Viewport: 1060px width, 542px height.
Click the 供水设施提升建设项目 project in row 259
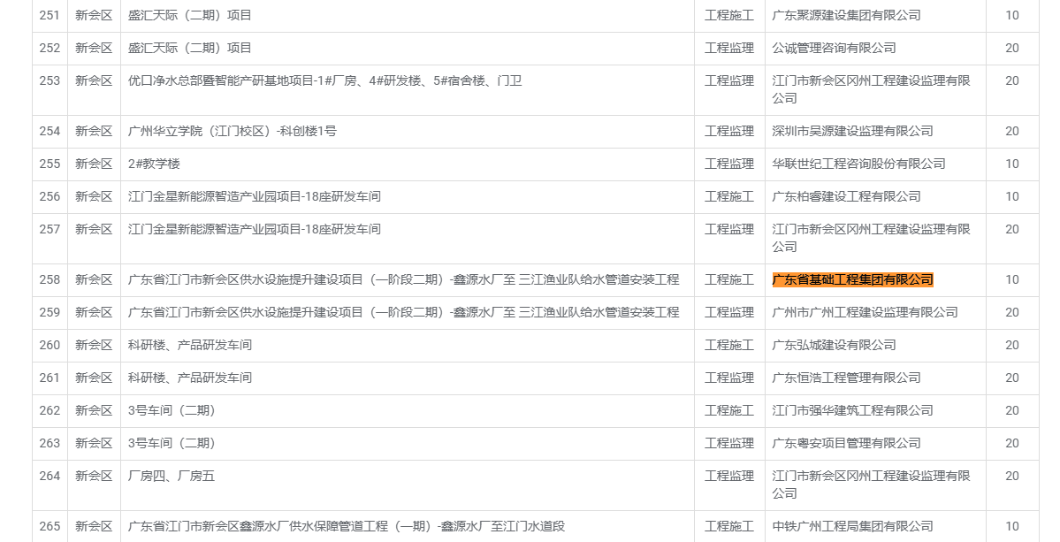tap(404, 312)
